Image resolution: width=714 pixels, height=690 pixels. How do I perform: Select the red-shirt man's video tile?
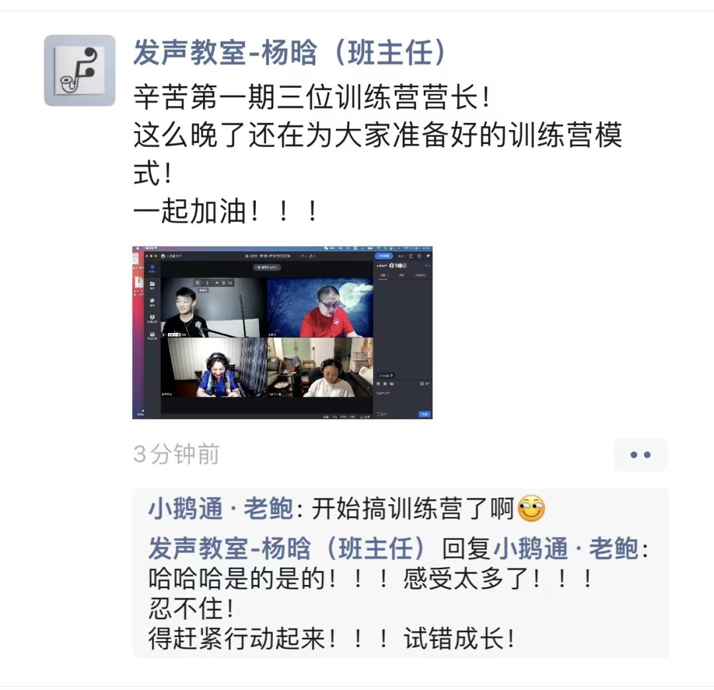pos(320,307)
